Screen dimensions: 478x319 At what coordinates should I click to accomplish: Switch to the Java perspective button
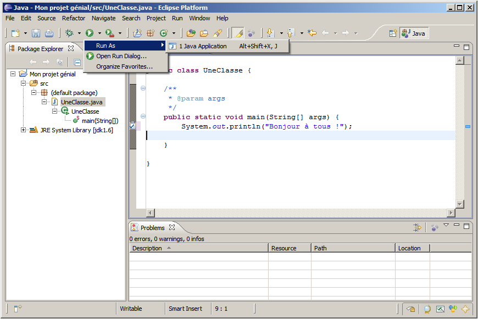pyautogui.click(x=414, y=33)
